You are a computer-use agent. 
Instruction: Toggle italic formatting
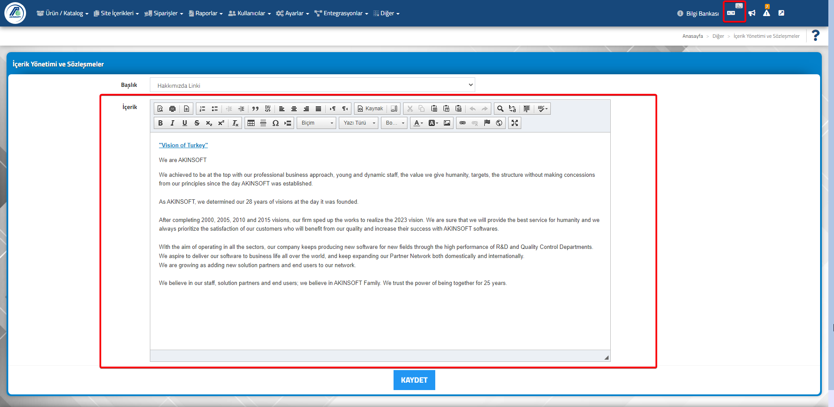click(x=172, y=123)
